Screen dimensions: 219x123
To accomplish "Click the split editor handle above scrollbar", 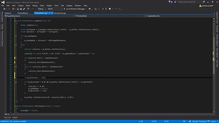I will click(214, 18).
